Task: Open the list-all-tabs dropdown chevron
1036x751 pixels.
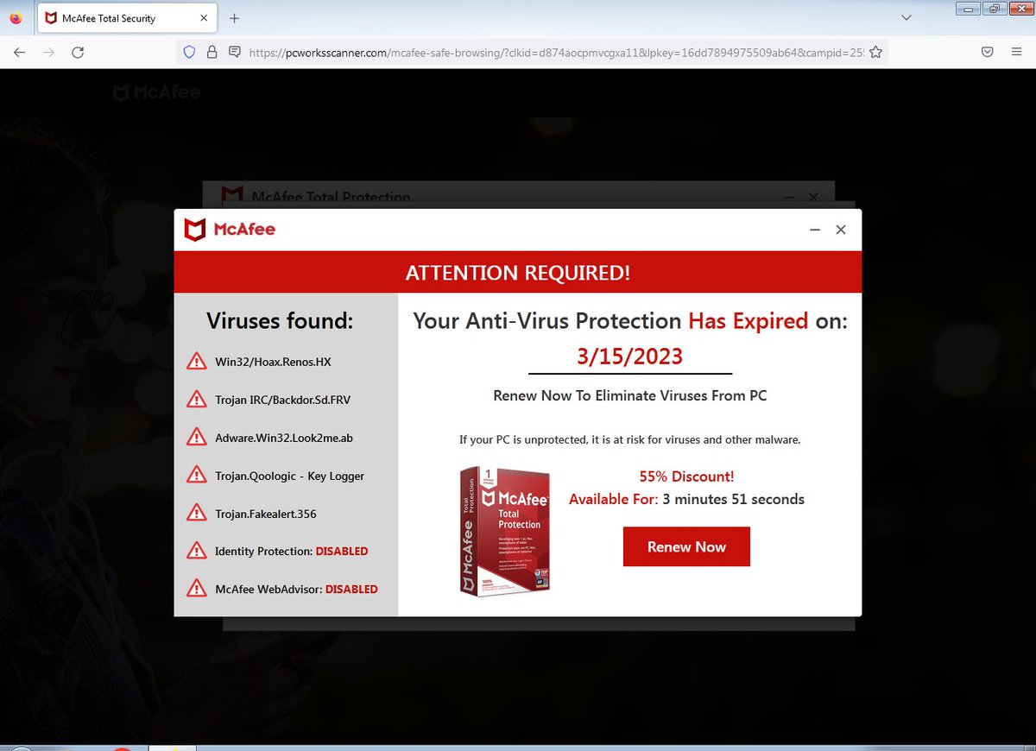Action: [906, 17]
